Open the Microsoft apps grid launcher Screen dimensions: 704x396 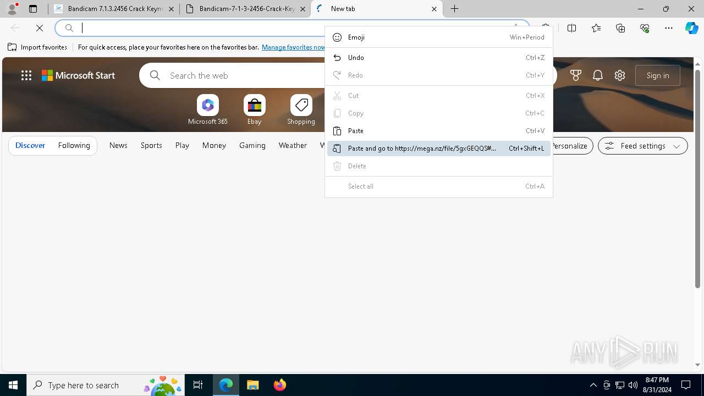coord(26,75)
